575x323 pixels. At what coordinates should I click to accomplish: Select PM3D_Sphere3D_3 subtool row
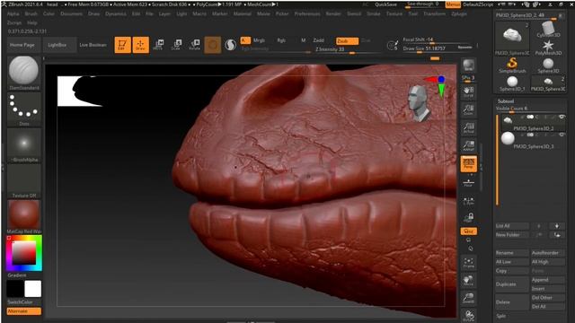tap(533, 141)
